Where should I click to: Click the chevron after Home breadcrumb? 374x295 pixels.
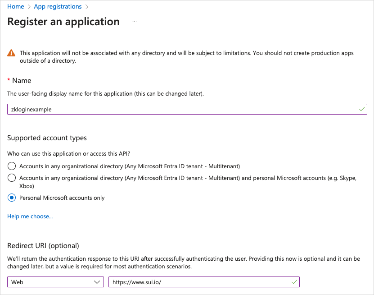coord(28,6)
